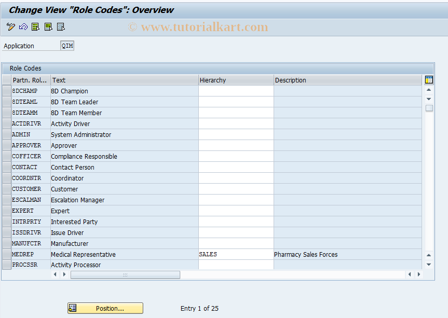Click the scroll-down arrow in the table
The width and height of the screenshot is (448, 318).
coord(428,265)
